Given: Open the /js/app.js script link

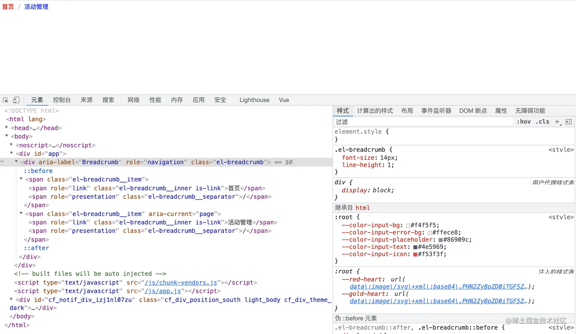Looking at the screenshot, I should tap(163, 291).
